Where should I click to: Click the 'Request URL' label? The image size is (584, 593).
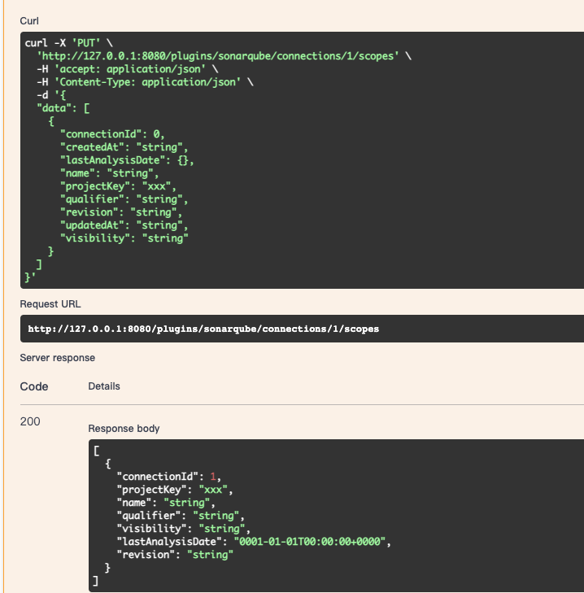tap(50, 304)
